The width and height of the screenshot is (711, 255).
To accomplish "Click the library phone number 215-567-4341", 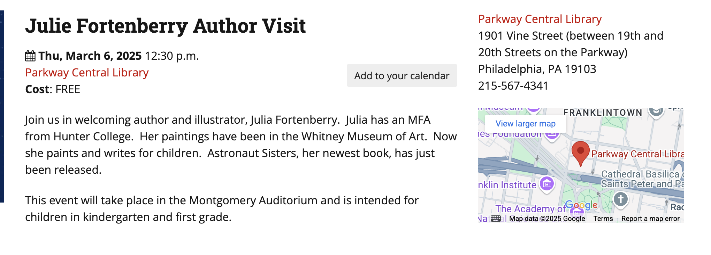I will click(513, 86).
